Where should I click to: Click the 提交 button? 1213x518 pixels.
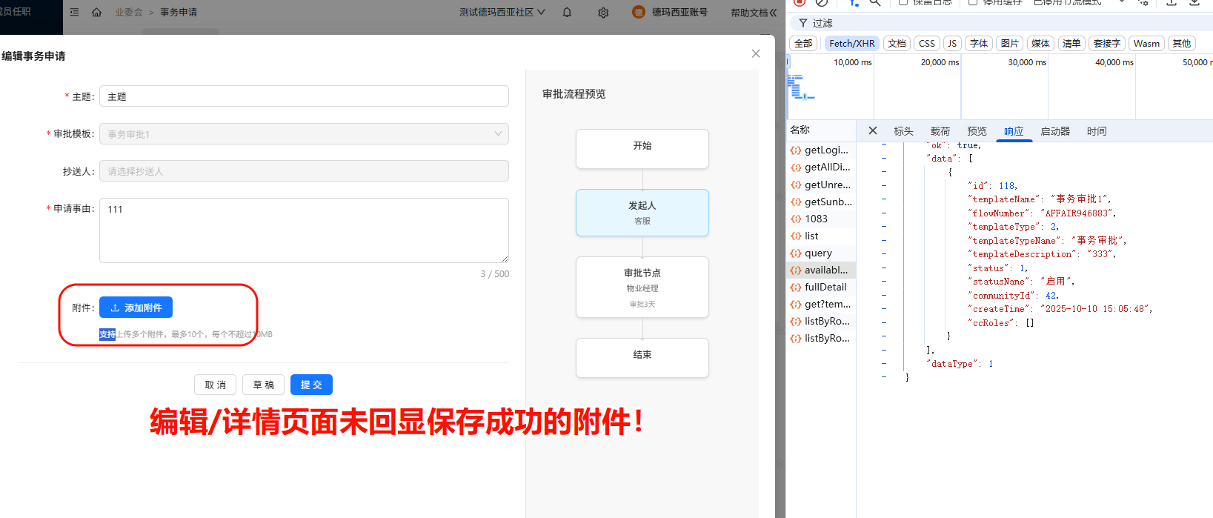point(311,385)
